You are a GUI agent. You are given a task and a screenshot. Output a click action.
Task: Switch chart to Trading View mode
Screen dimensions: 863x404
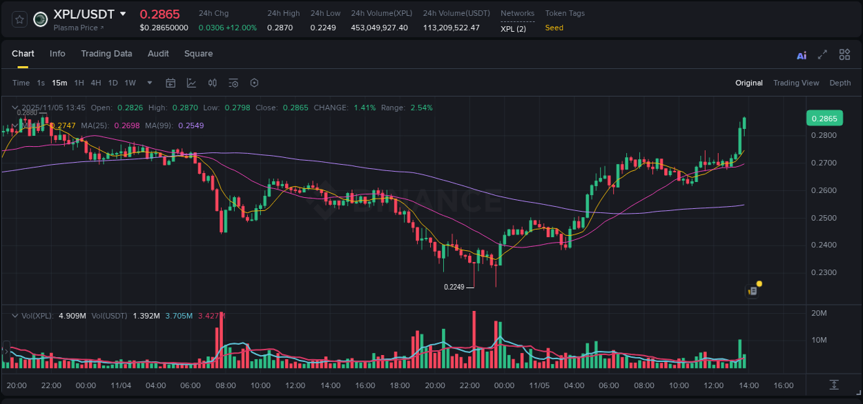coord(796,83)
